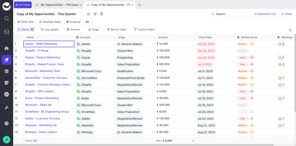Click in the Search input field
296x146 pixels.
coord(230,14)
